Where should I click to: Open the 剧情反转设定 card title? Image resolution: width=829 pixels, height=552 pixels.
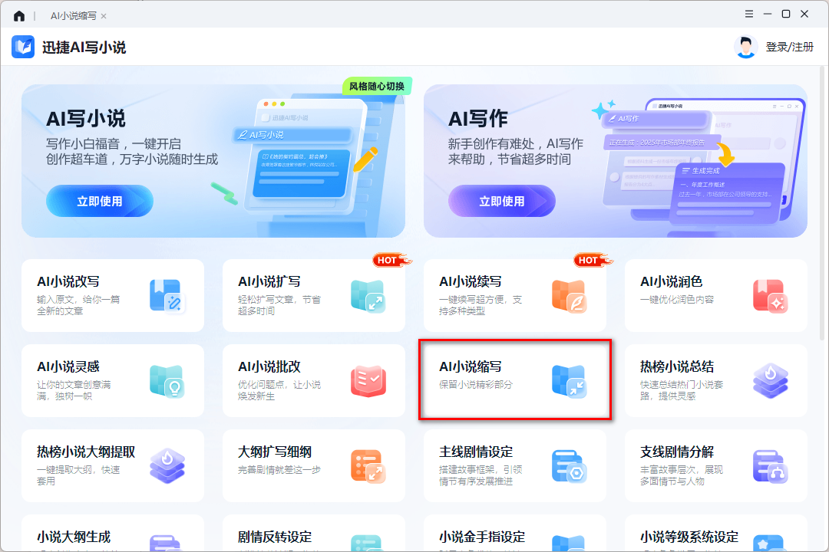point(274,537)
